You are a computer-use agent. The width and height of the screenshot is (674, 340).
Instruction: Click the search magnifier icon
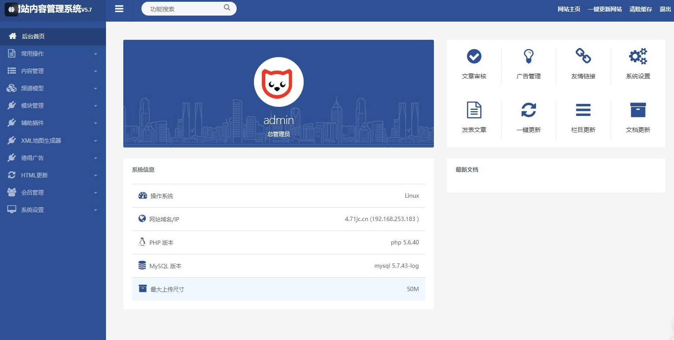[227, 8]
